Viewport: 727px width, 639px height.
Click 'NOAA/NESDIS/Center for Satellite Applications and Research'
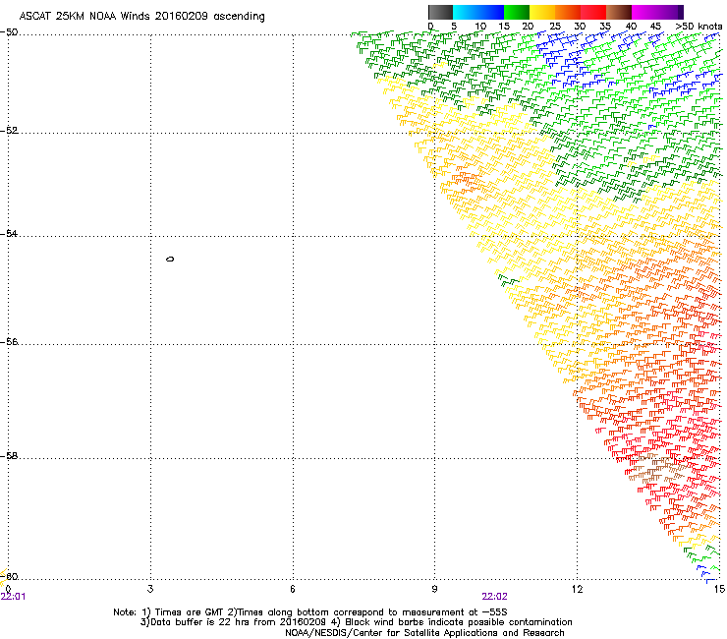[x=424, y=633]
